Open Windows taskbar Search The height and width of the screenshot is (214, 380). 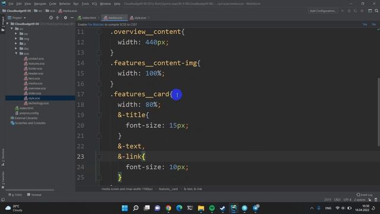136,208
